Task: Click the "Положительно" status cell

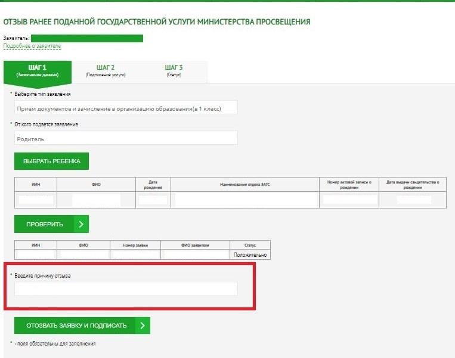Action: click(250, 255)
